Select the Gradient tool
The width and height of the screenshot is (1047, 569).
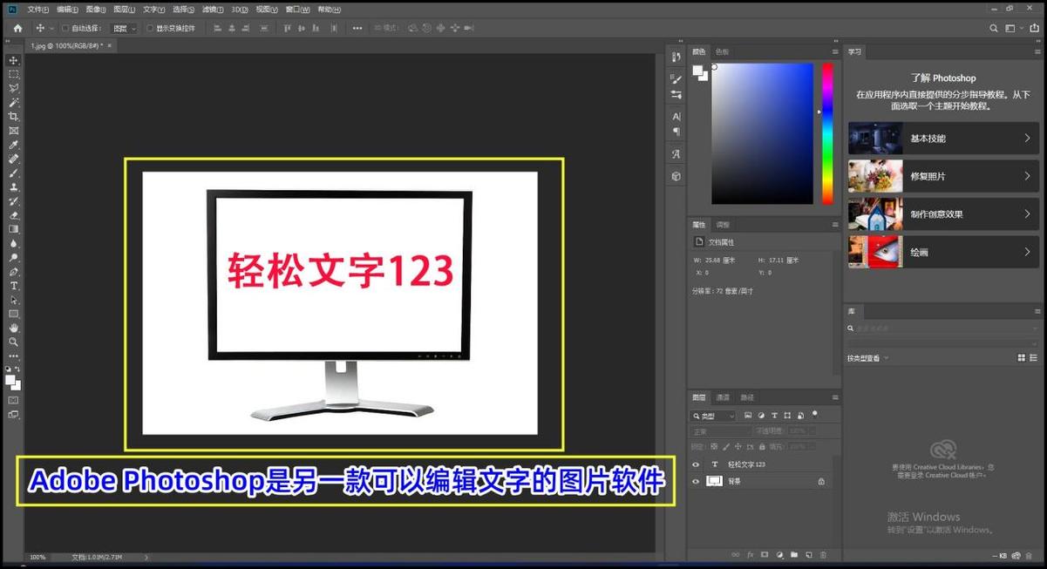pyautogui.click(x=13, y=229)
